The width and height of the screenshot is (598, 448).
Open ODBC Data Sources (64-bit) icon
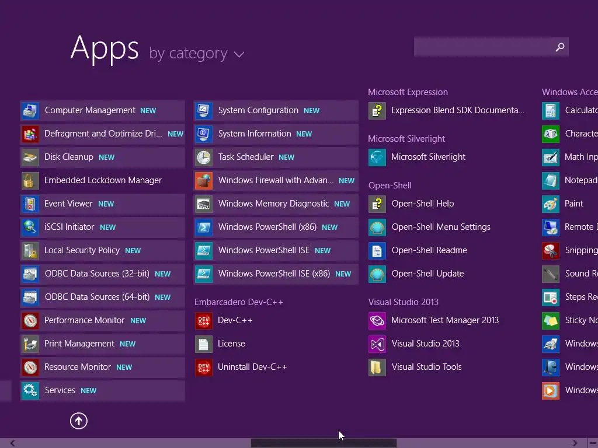point(30,297)
